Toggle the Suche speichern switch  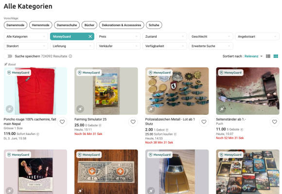coord(9,56)
